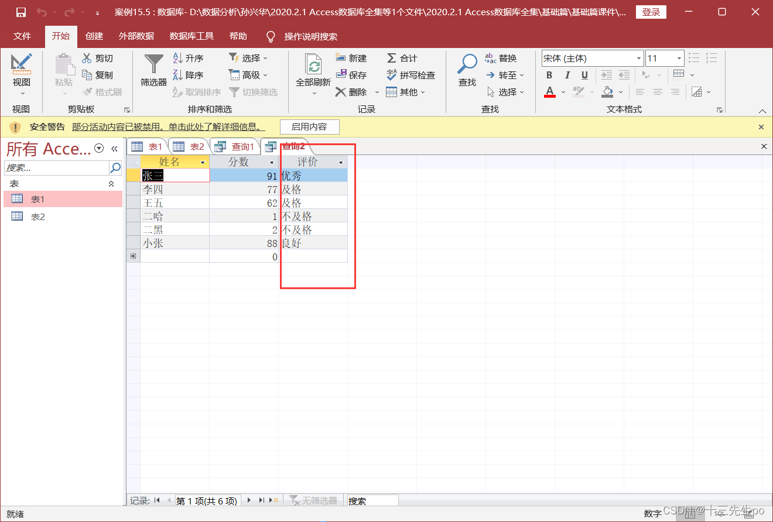This screenshot has height=522, width=773.
Task: Open the 分数 column header dropdown arrow
Action: (x=272, y=162)
